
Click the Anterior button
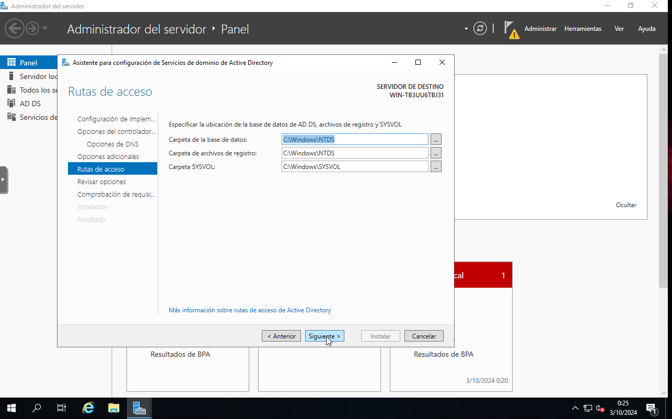point(282,336)
